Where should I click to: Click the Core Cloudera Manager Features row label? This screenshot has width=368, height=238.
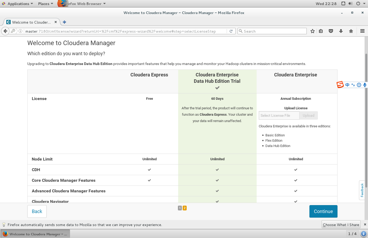64,180
